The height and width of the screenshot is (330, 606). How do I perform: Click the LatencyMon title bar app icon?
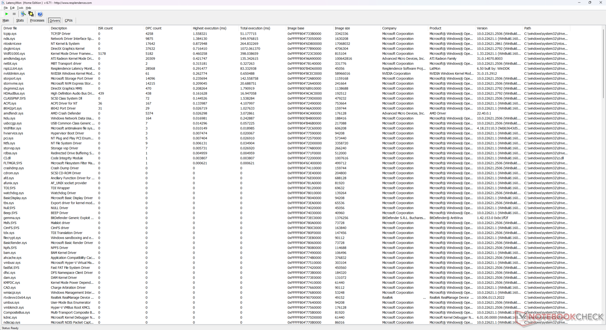[x=3, y=3]
